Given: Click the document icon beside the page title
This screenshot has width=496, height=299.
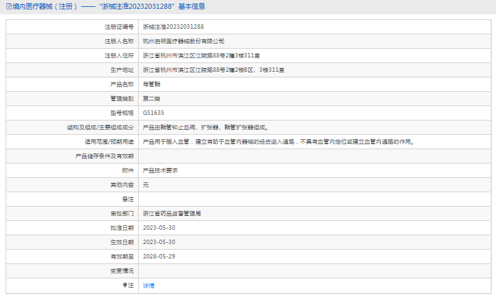Looking at the screenshot, I should (9, 6).
